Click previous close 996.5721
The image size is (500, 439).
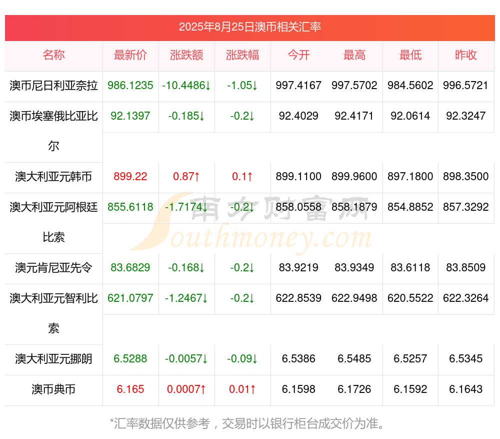466,86
